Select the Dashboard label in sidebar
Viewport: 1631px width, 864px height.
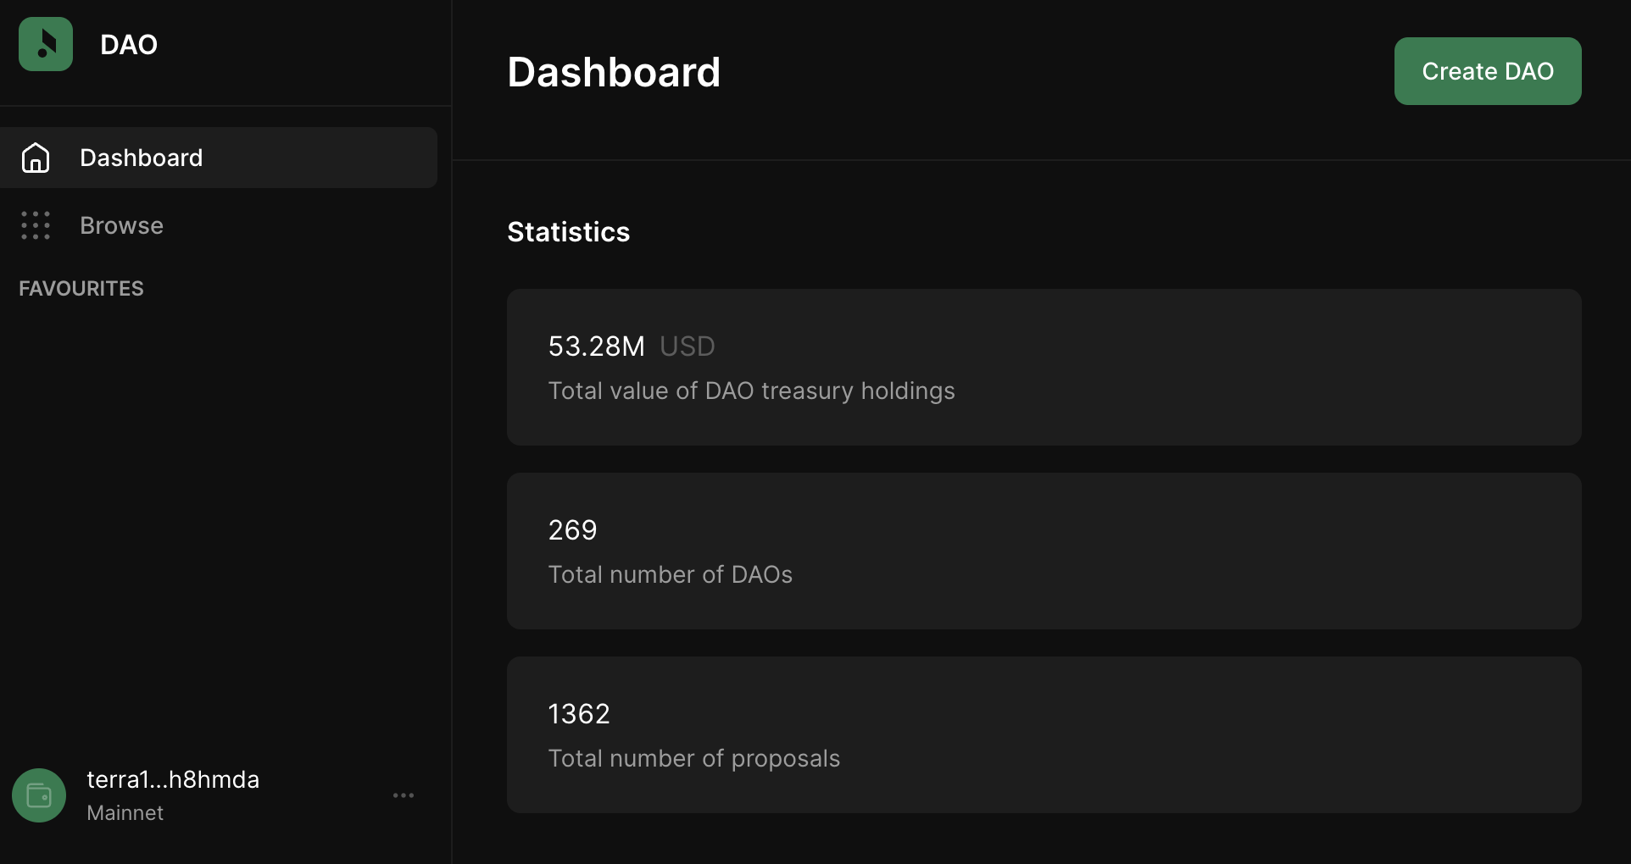click(x=141, y=158)
